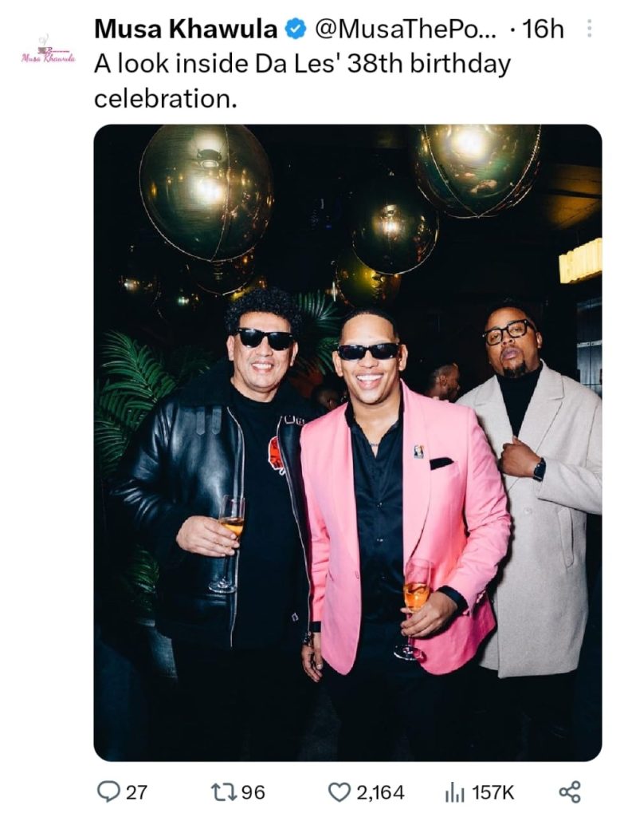Open the view analytics bar chart icon
This screenshot has height=817, width=620.
pyautogui.click(x=454, y=791)
